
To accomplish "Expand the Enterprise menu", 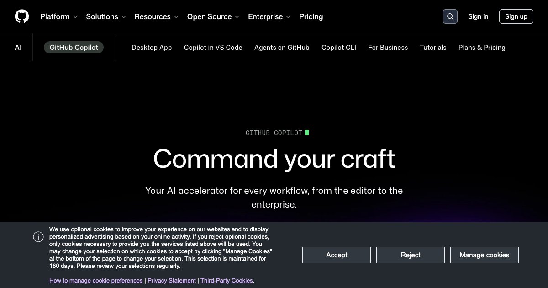I will pos(269,16).
